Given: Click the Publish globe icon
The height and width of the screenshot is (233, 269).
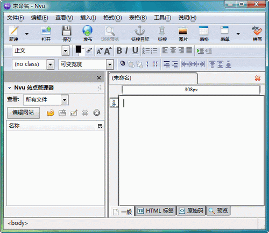Looking at the screenshot, I should (x=88, y=31).
